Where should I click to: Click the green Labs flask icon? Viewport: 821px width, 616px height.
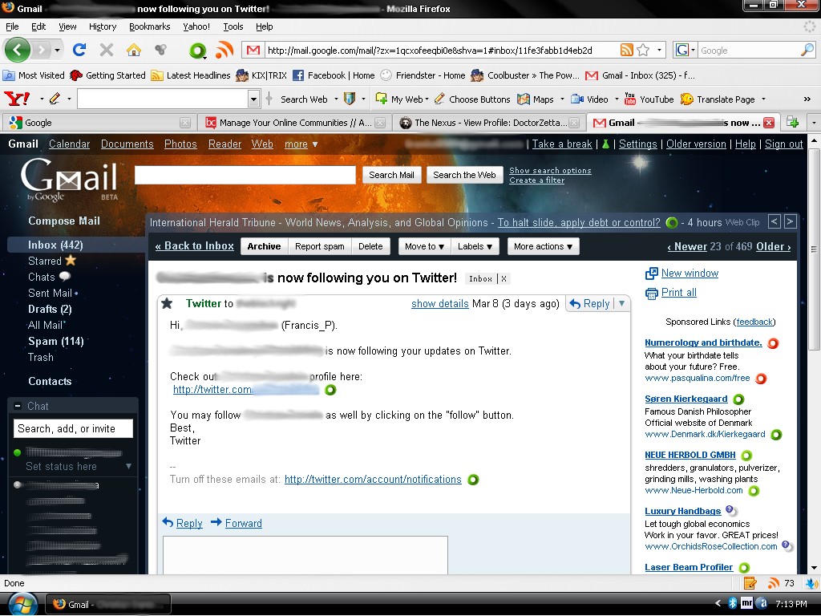605,144
